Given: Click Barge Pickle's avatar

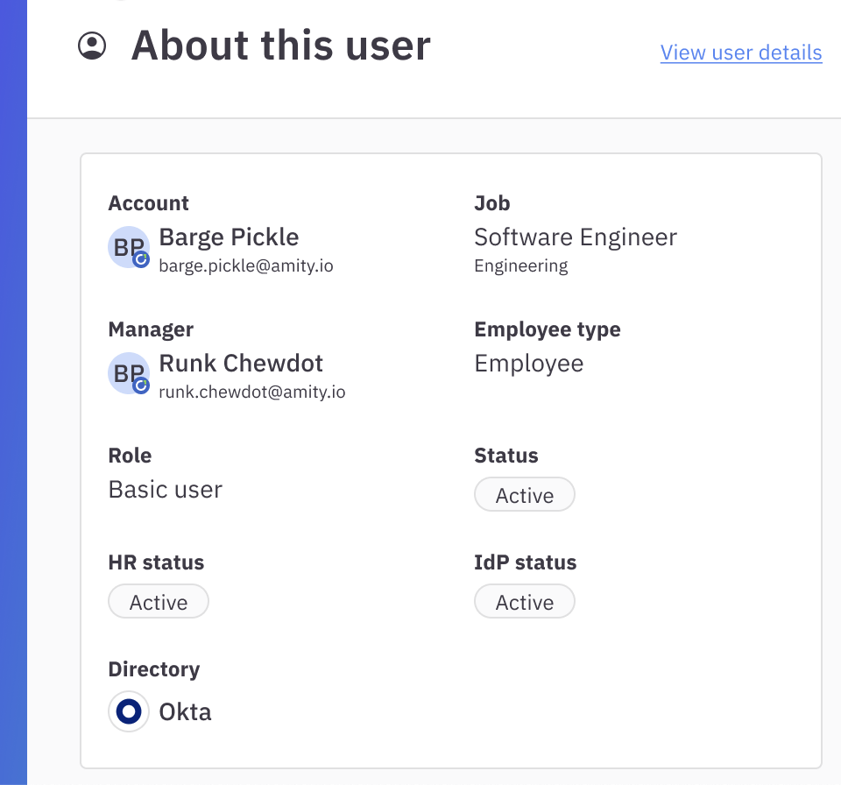Looking at the screenshot, I should click(128, 247).
